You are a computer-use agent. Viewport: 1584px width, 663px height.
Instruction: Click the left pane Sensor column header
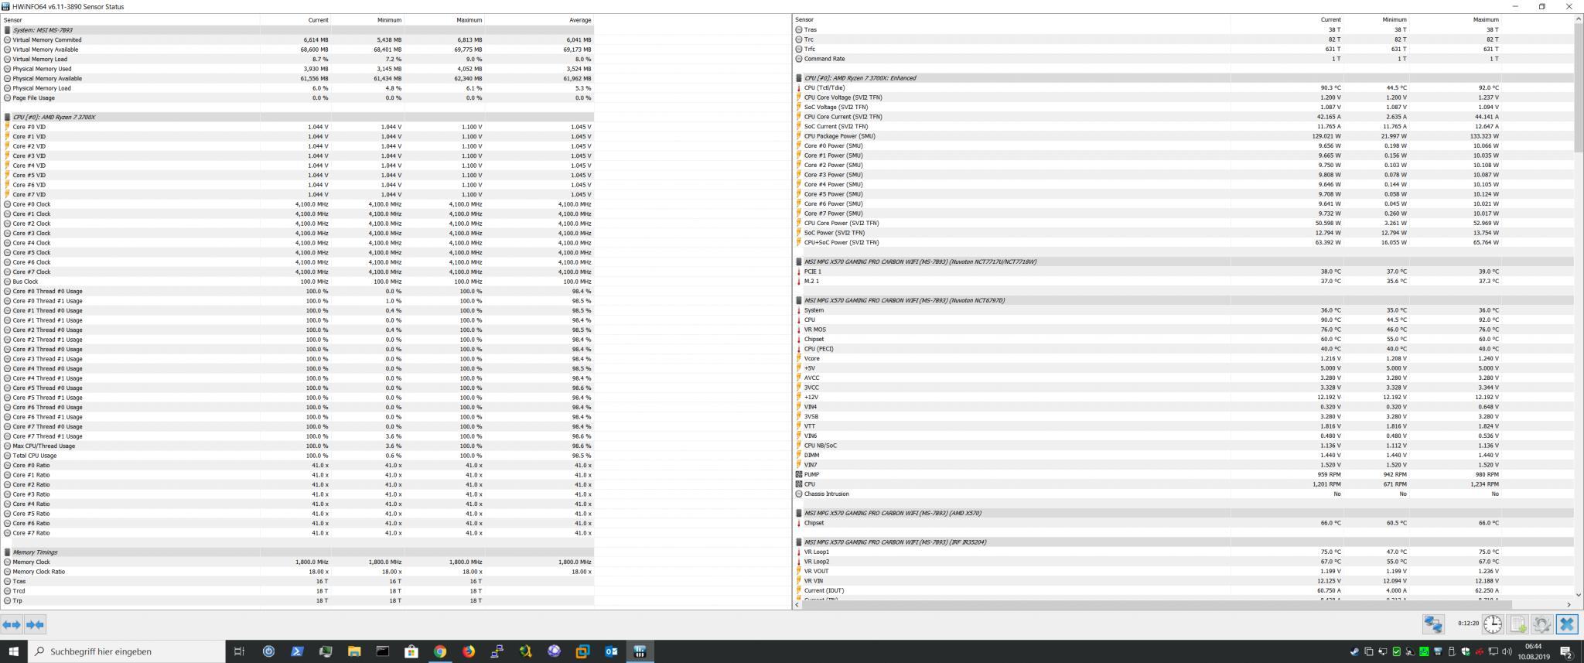point(130,20)
